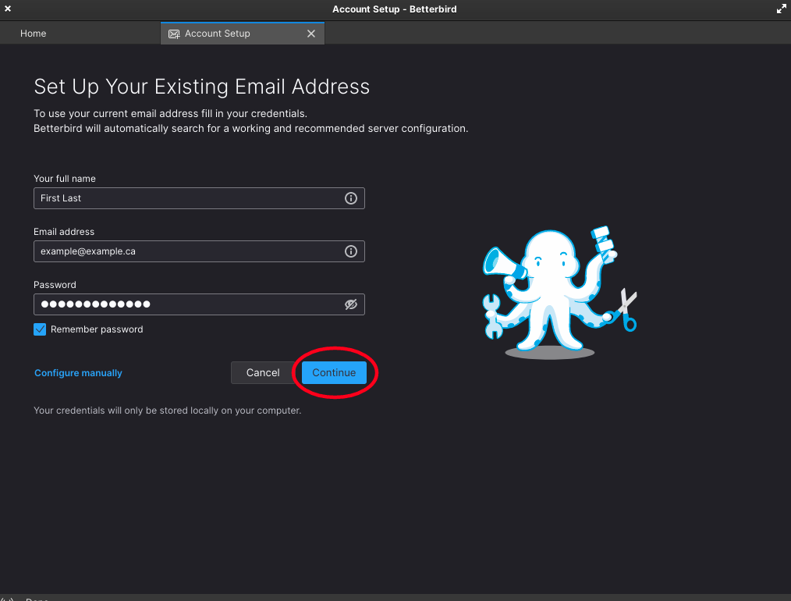Close the Betterbird window
The image size is (791, 601).
tap(8, 9)
